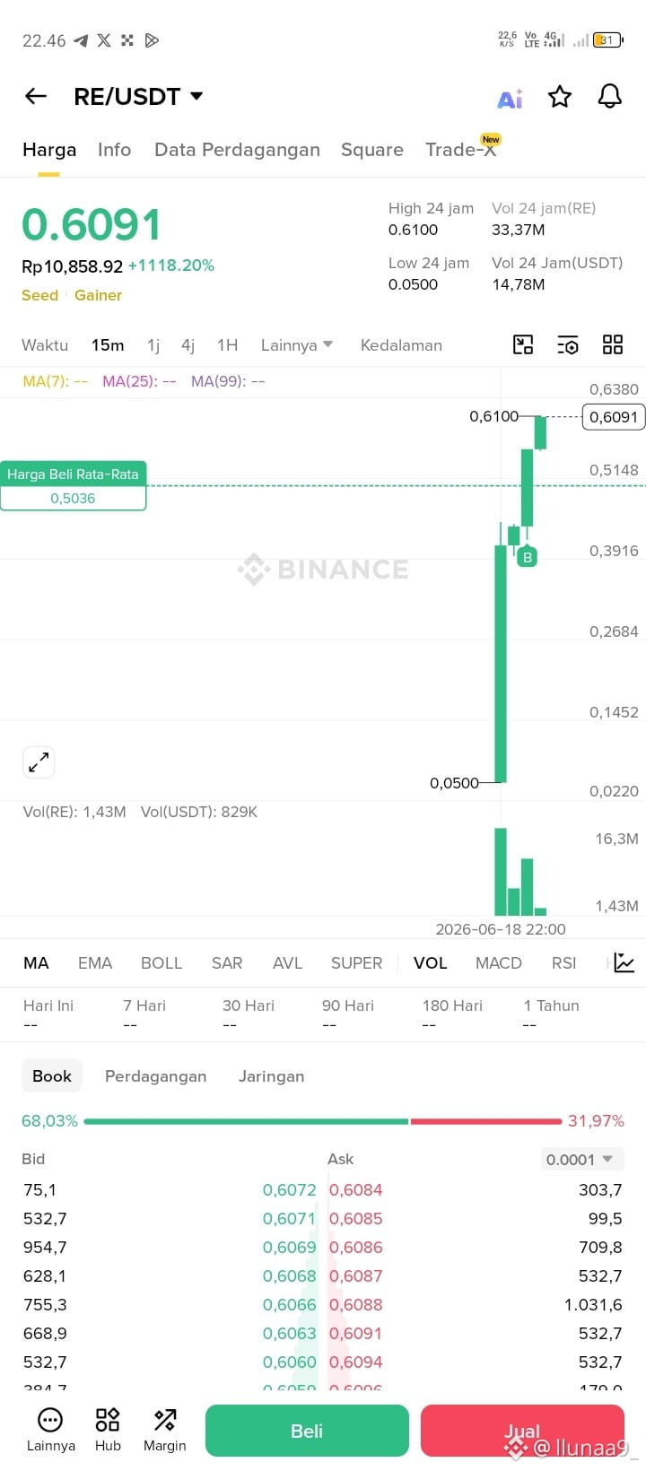The width and height of the screenshot is (646, 1471).
Task: Open chart settings icon
Action: point(567,344)
